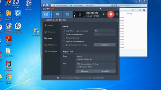The height and width of the screenshot is (90, 161).
Task: Open Изображения tab in sidebar
Action: [x=51, y=45]
